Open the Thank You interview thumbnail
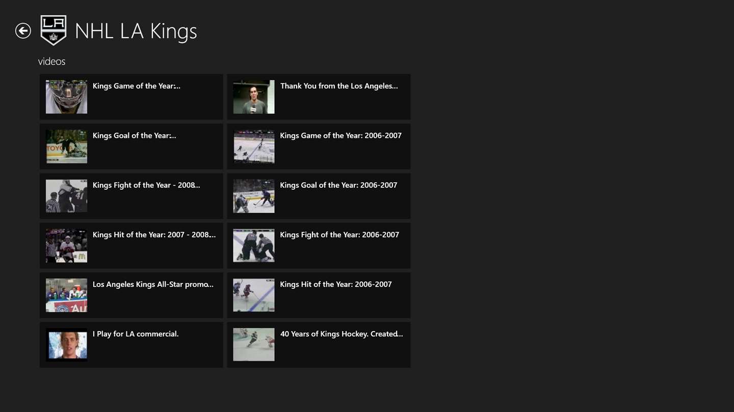The image size is (734, 412). 254,97
